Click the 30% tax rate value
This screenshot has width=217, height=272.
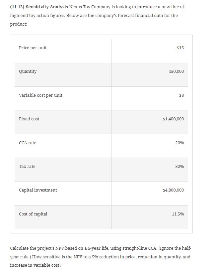coord(179,167)
